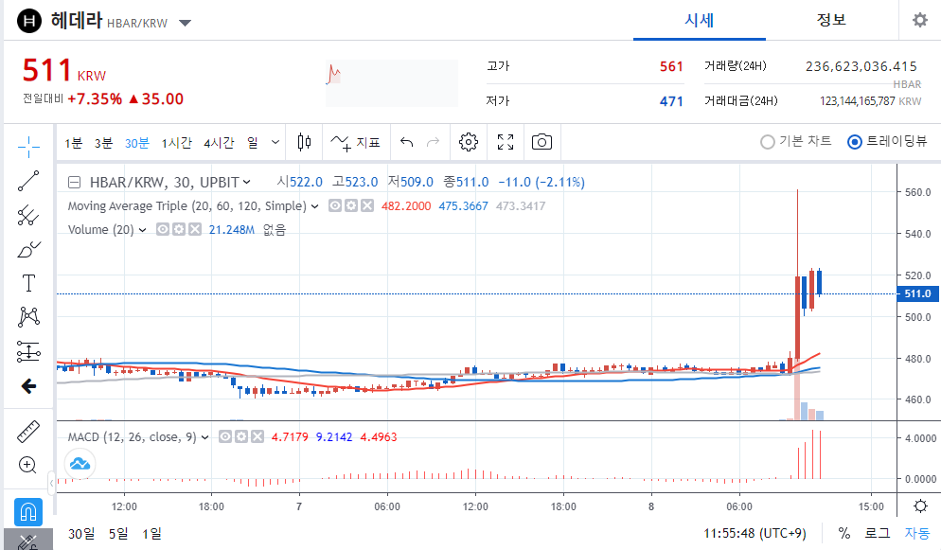Open the chart settings gear in the toolbar
This screenshot has width=941, height=550.
click(x=468, y=142)
